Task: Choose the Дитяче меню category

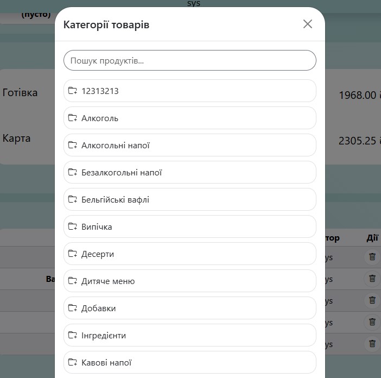Action: [x=190, y=281]
